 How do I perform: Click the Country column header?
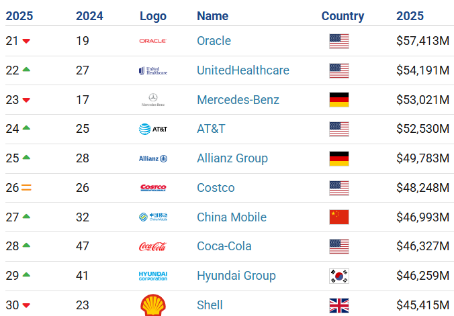tap(343, 16)
